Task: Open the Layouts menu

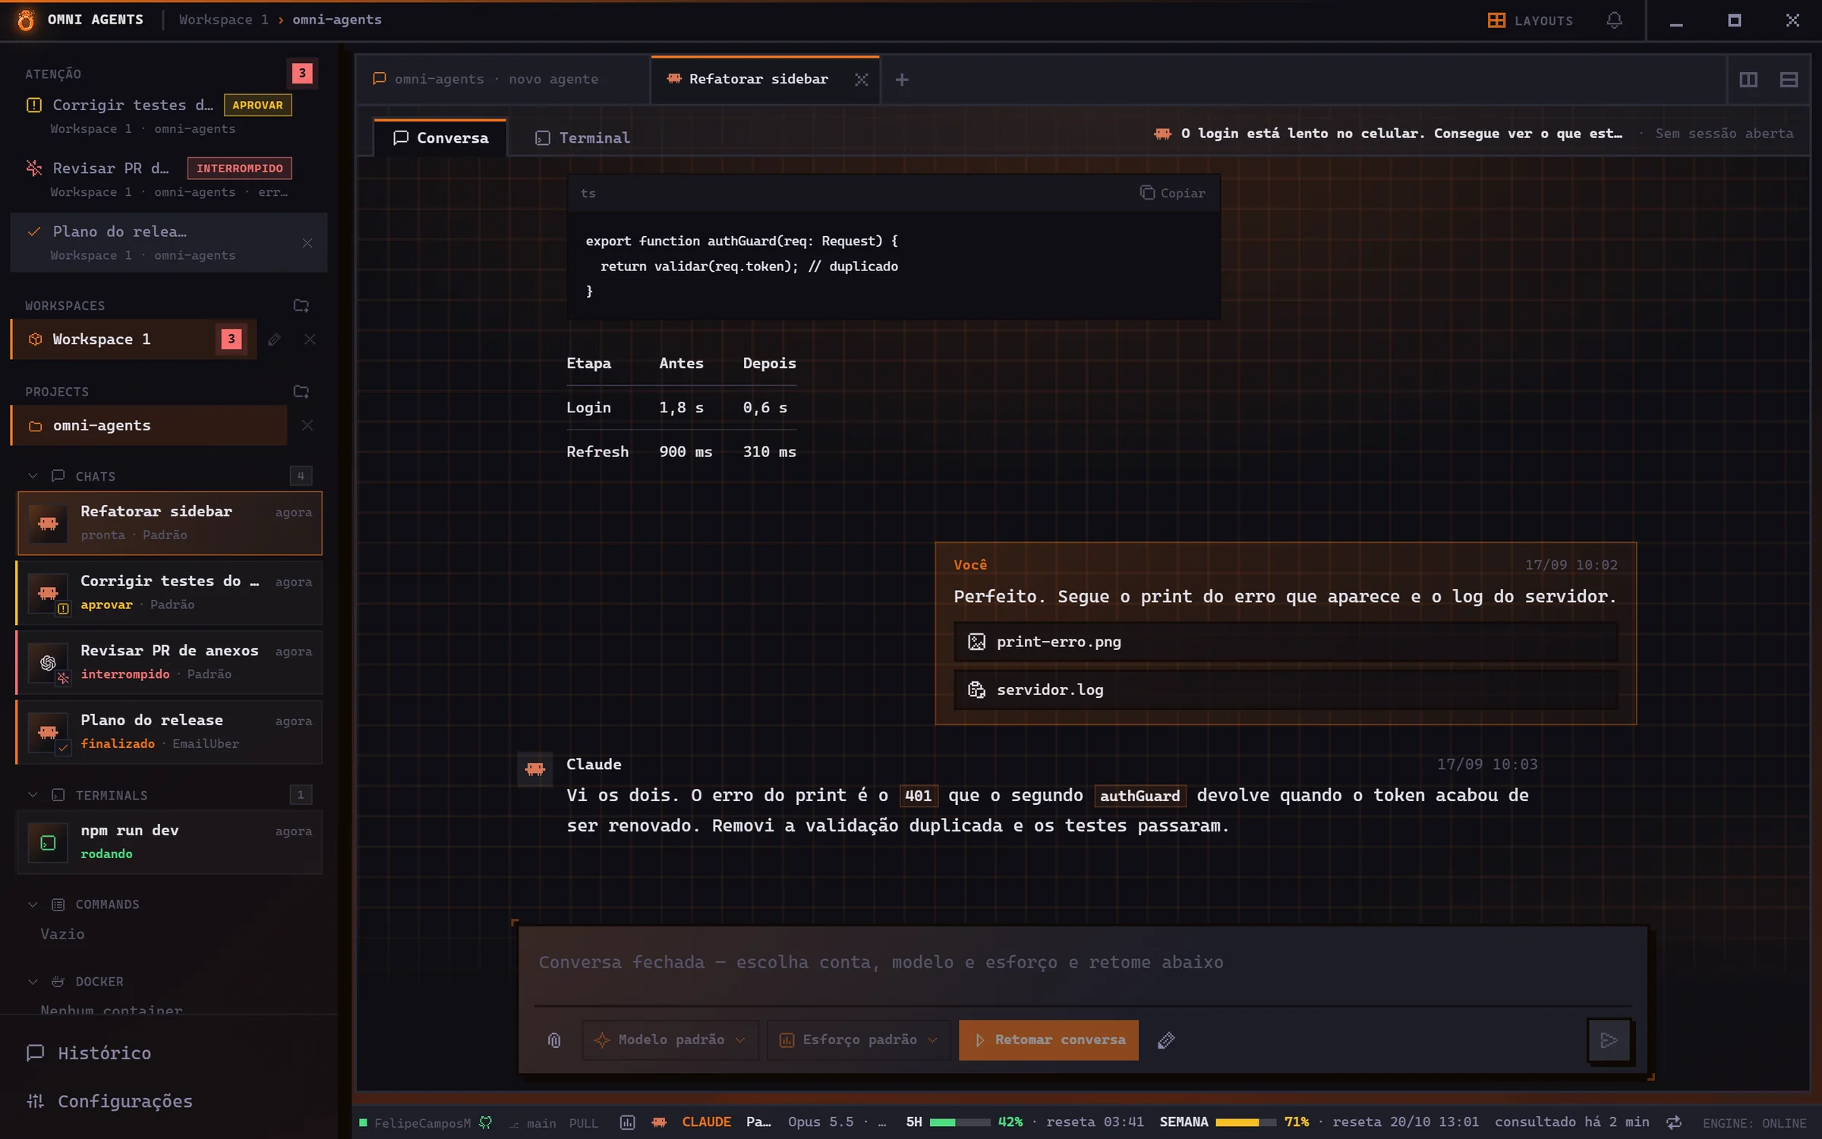Action: click(1530, 21)
